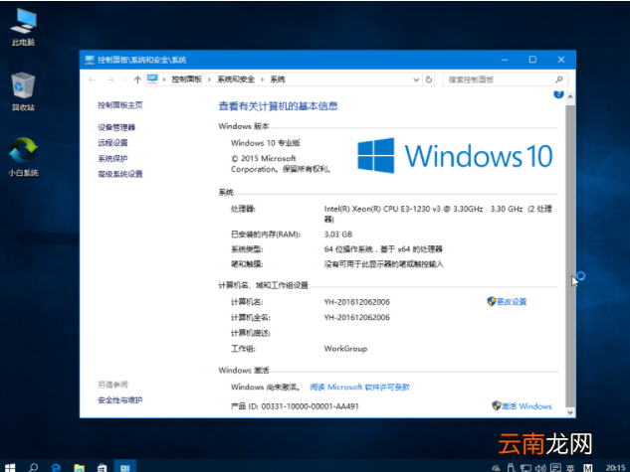The width and height of the screenshot is (630, 472).
Task: Select the 'WorkGroup' value
Action: click(x=345, y=349)
